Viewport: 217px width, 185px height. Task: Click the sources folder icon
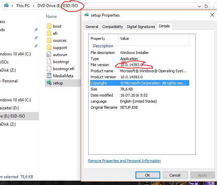tap(49, 41)
